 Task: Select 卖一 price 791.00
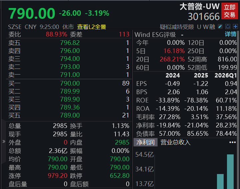tap(70, 75)
